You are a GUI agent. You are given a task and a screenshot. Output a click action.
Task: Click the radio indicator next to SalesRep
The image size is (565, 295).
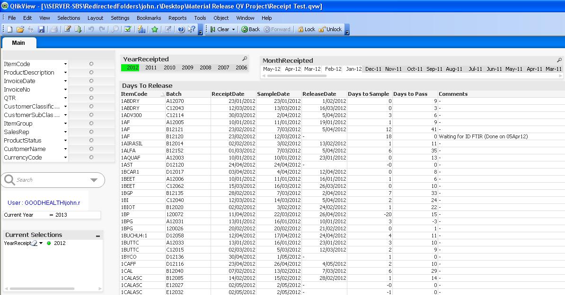pos(91,132)
